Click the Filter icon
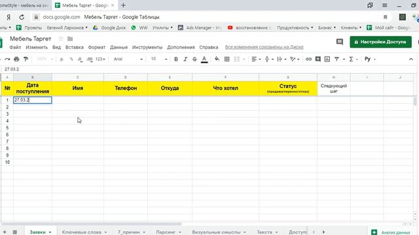Image resolution: width=419 pixels, height=235 pixels. [x=337, y=59]
